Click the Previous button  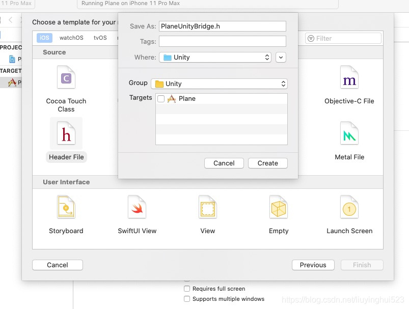click(313, 265)
